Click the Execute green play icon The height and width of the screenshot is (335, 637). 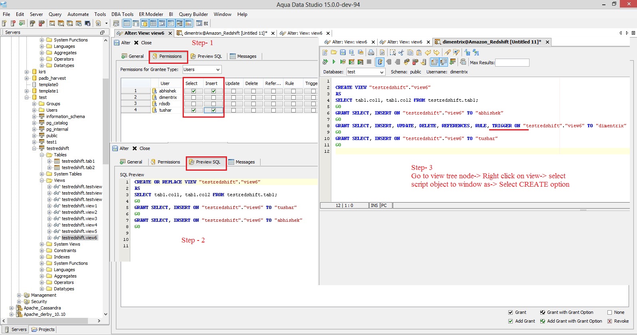tap(334, 62)
